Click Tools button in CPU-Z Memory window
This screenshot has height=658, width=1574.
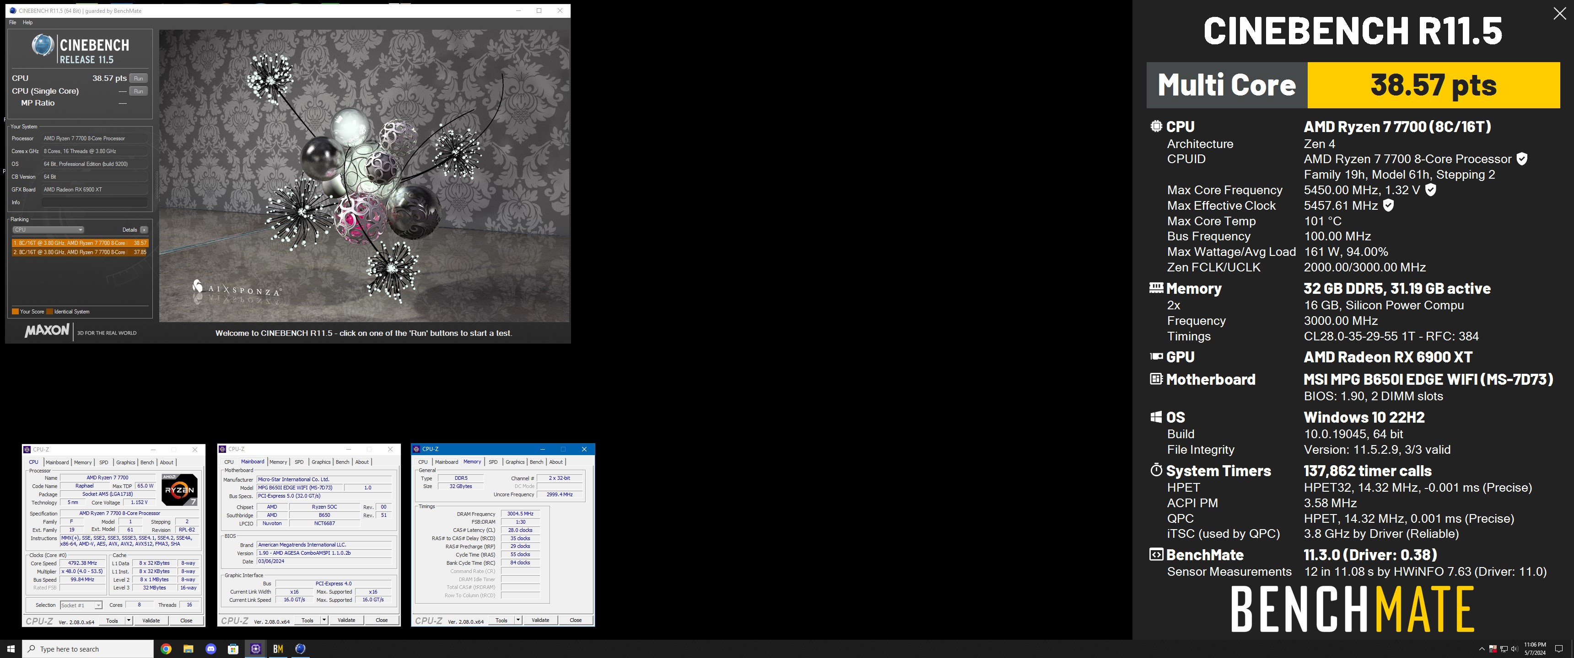tap(501, 620)
